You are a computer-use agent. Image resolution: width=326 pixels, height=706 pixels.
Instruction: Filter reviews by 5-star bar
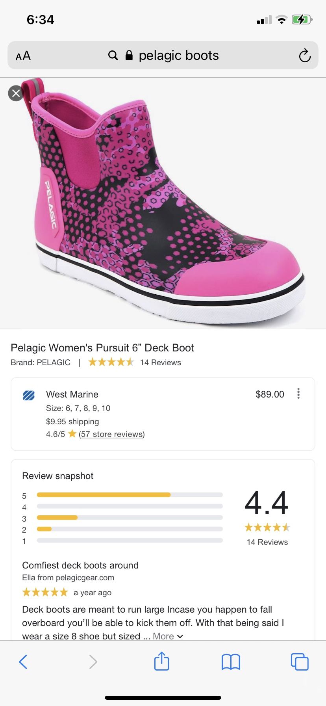pos(130,495)
